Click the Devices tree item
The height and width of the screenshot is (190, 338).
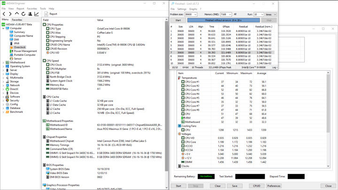(14, 93)
